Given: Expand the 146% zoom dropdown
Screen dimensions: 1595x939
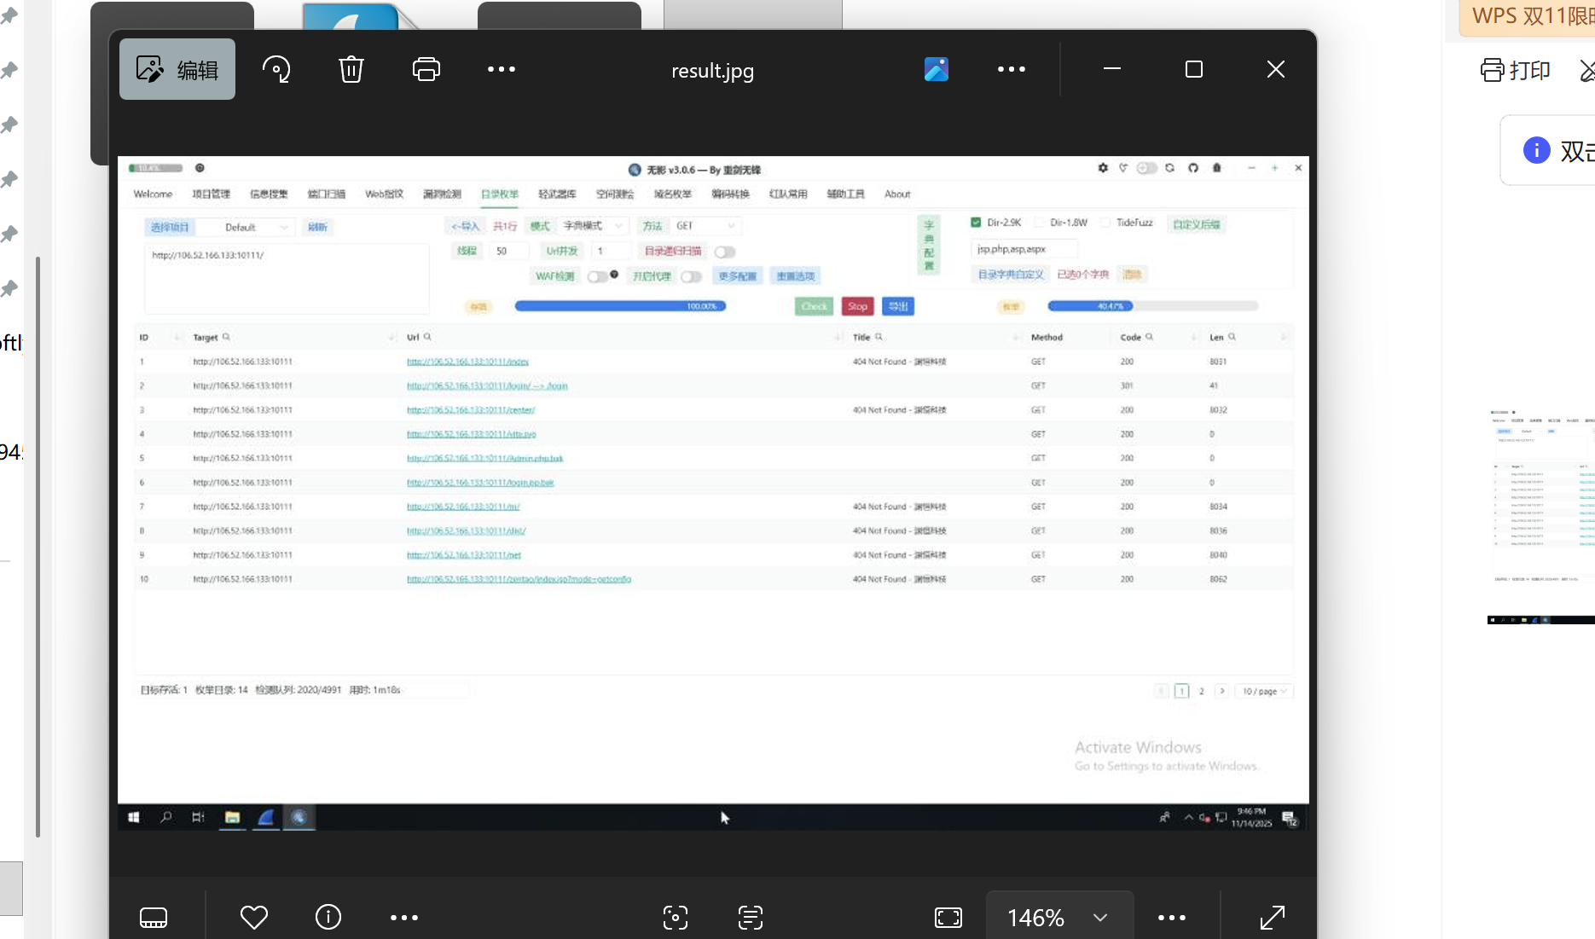Looking at the screenshot, I should 1100,918.
